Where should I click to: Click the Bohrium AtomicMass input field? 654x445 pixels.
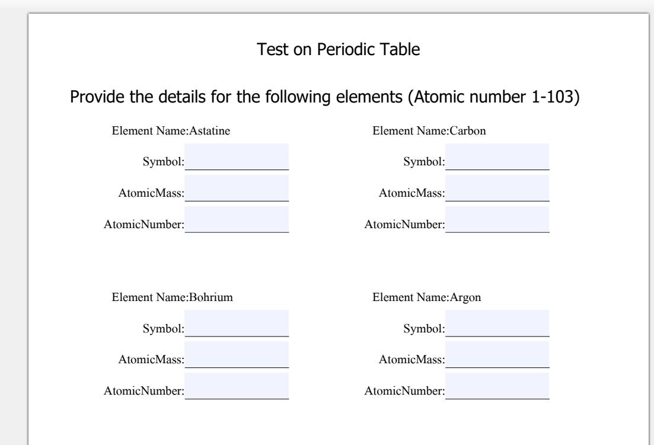click(237, 354)
